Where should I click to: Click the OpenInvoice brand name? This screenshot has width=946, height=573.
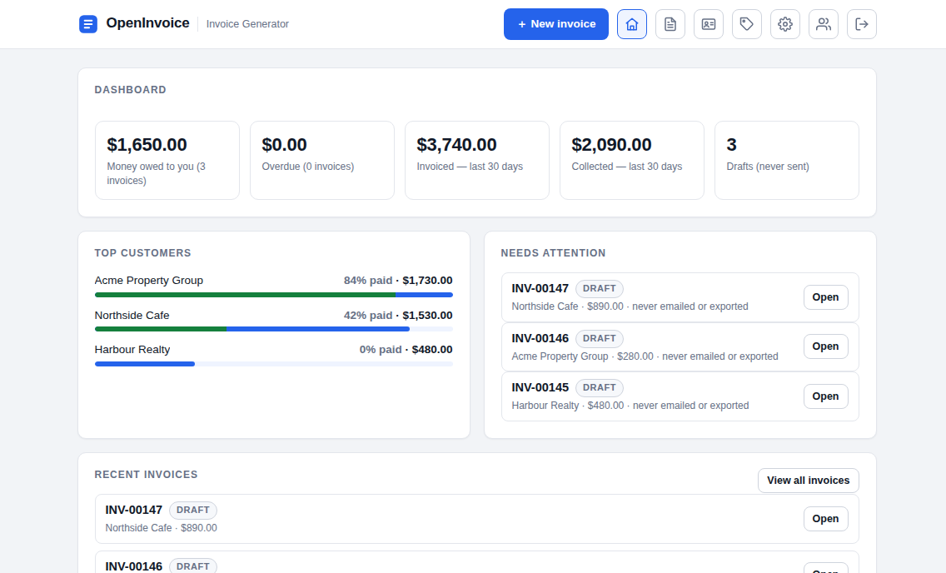click(148, 23)
